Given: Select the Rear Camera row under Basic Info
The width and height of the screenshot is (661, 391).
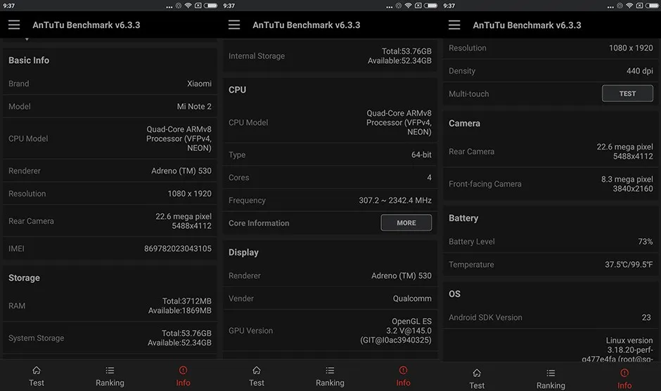Looking at the screenshot, I should (x=110, y=221).
